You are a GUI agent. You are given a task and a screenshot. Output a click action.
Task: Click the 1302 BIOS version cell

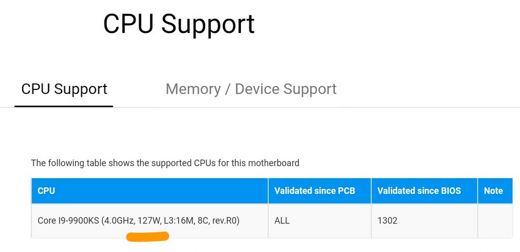pos(388,220)
